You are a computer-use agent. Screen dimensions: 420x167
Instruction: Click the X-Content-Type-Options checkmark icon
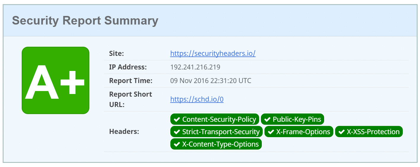click(177, 144)
